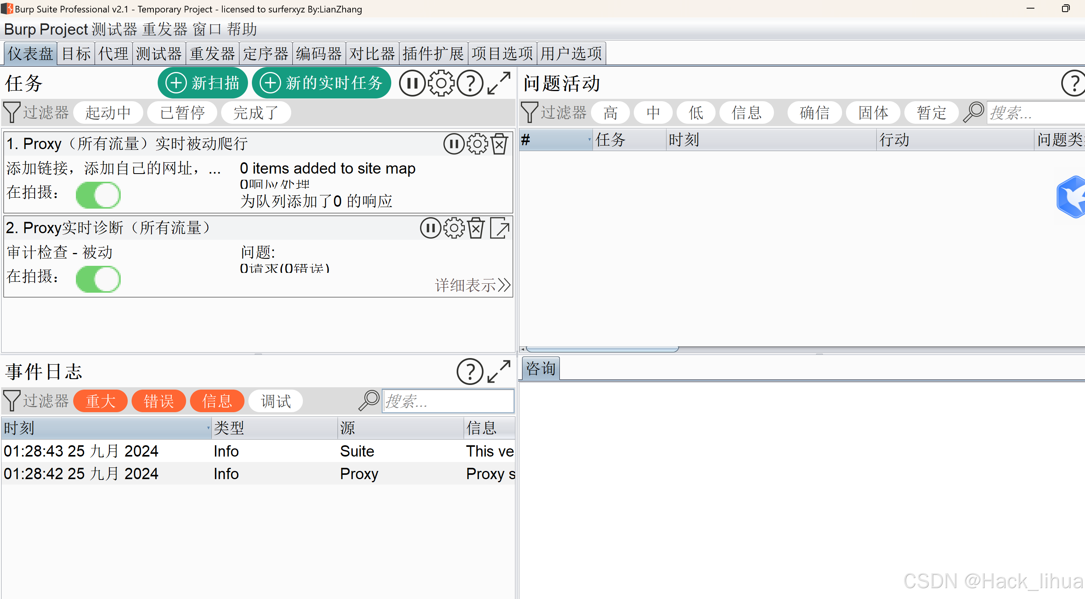The image size is (1085, 599).
Task: Toggle the 在拍摄 capture switch for task 1
Action: (98, 195)
